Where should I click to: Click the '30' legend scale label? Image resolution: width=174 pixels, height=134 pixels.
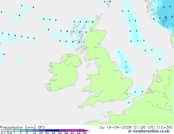(x=60, y=133)
